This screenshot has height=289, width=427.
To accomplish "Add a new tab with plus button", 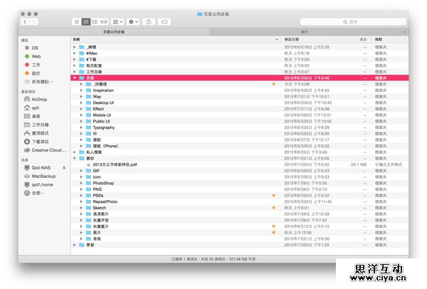I will 404,32.
